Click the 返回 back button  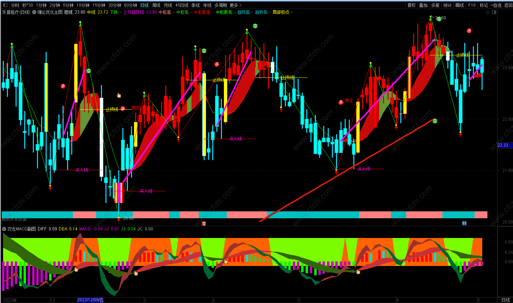pos(508,5)
